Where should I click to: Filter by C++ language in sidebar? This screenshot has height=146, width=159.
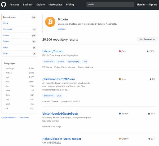tap(20, 86)
